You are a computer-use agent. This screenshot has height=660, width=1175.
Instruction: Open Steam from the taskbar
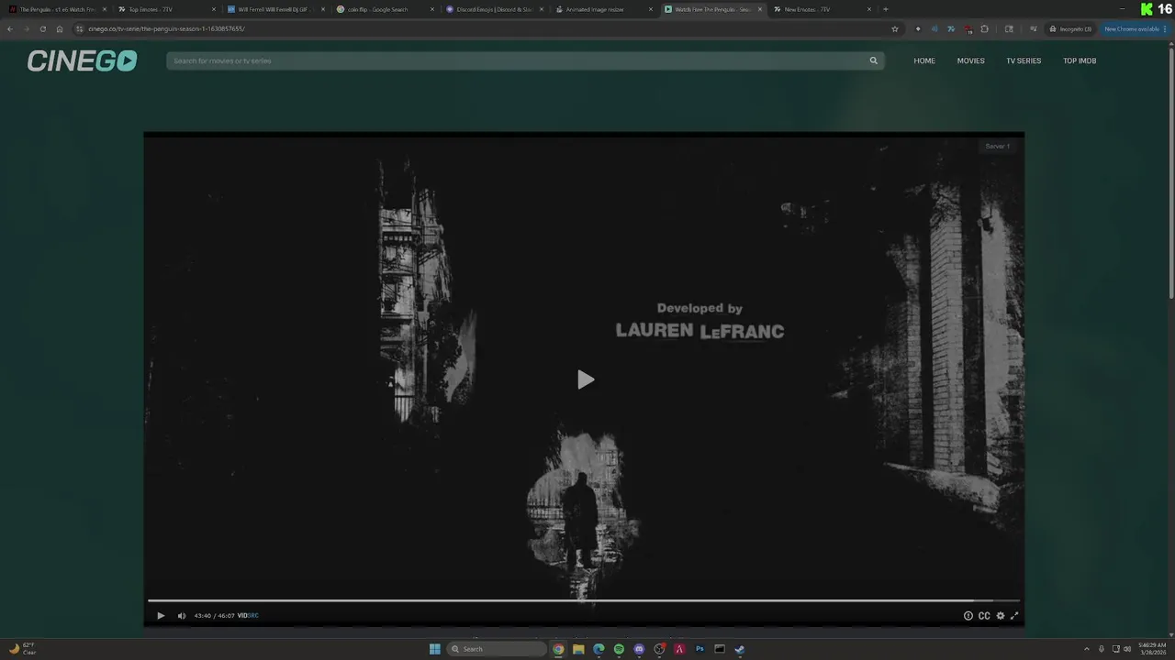coord(740,649)
